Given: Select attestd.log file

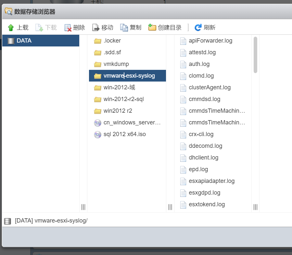Looking at the screenshot, I should pyautogui.click(x=213, y=52).
